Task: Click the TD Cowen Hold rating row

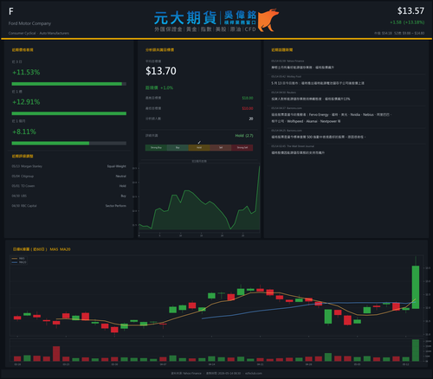Action: [69, 186]
